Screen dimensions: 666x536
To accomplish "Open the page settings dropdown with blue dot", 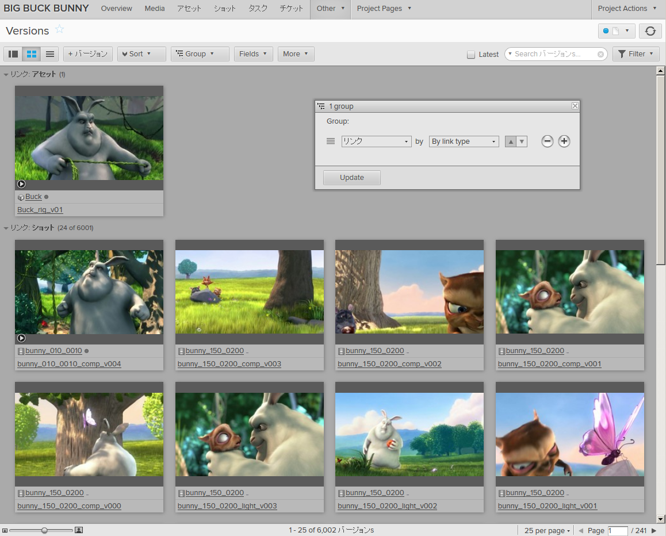I will click(x=617, y=31).
